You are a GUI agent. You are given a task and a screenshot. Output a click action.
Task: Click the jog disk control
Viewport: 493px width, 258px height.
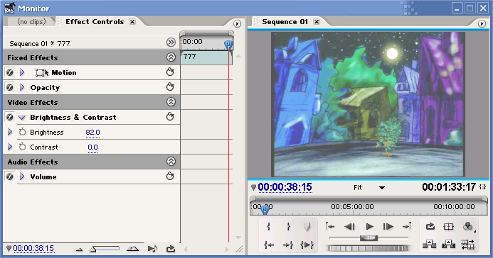pos(369,249)
